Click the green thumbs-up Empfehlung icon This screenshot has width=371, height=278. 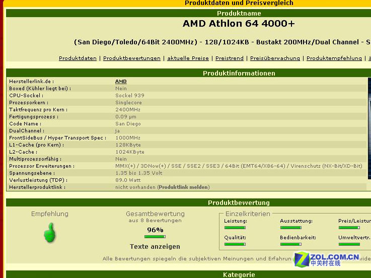click(50, 233)
